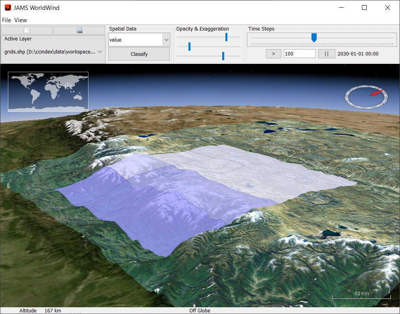This screenshot has height=314, width=400.
Task: Click the compass in the globe view
Action: click(365, 97)
